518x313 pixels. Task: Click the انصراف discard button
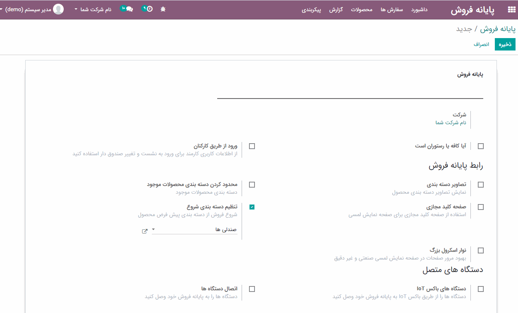click(x=481, y=44)
